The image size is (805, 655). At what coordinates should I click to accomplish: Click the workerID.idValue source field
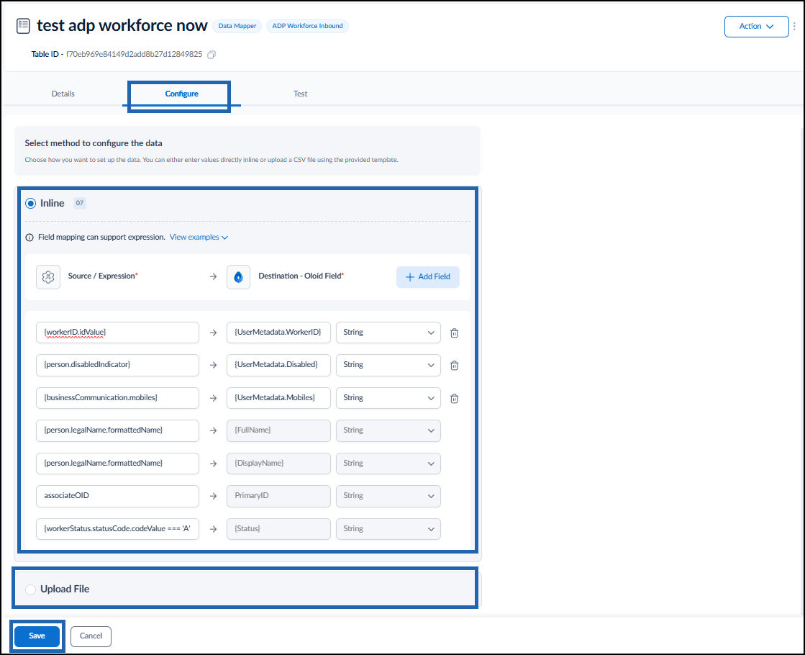click(117, 333)
